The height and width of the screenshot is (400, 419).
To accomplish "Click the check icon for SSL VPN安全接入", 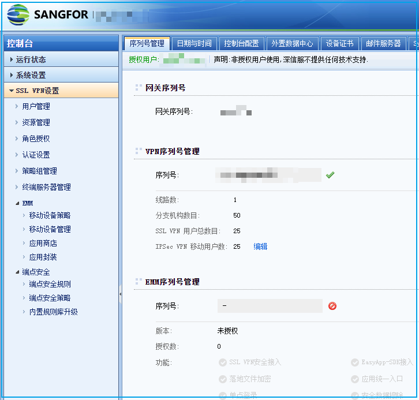I will click(223, 362).
